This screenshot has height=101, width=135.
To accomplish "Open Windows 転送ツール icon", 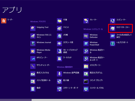I will pyautogui.click(x=86, y=51).
